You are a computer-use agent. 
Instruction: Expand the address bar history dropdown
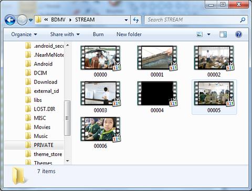coord(126,20)
